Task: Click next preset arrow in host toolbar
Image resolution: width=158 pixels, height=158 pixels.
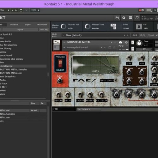Action: pos(16,10)
